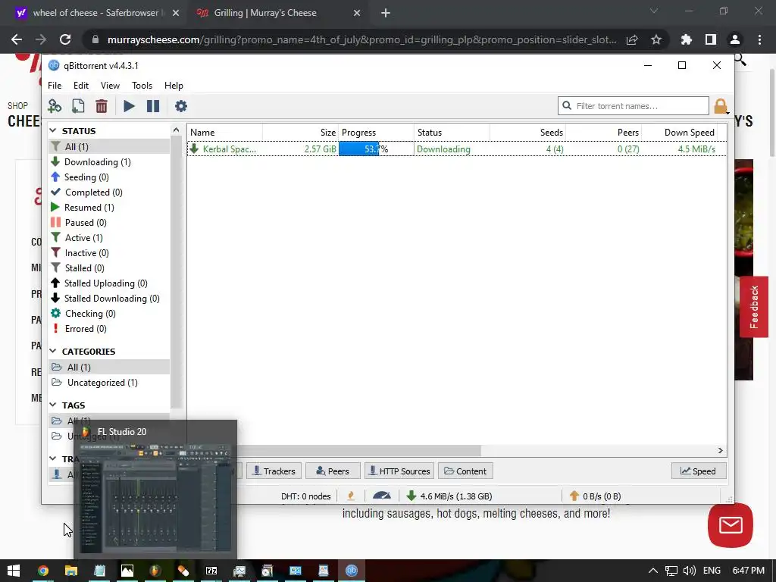Filter by Completed (0) status
The image size is (776, 582).
[109, 192]
